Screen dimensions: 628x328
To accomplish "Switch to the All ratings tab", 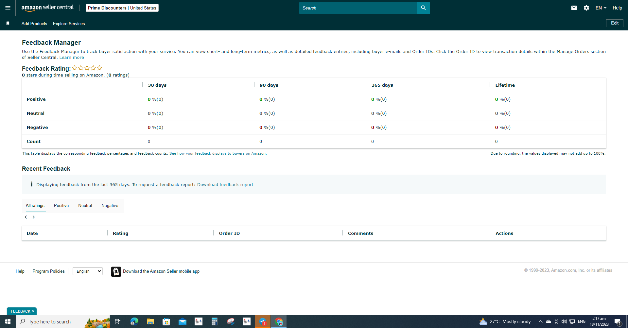I will [x=35, y=205].
